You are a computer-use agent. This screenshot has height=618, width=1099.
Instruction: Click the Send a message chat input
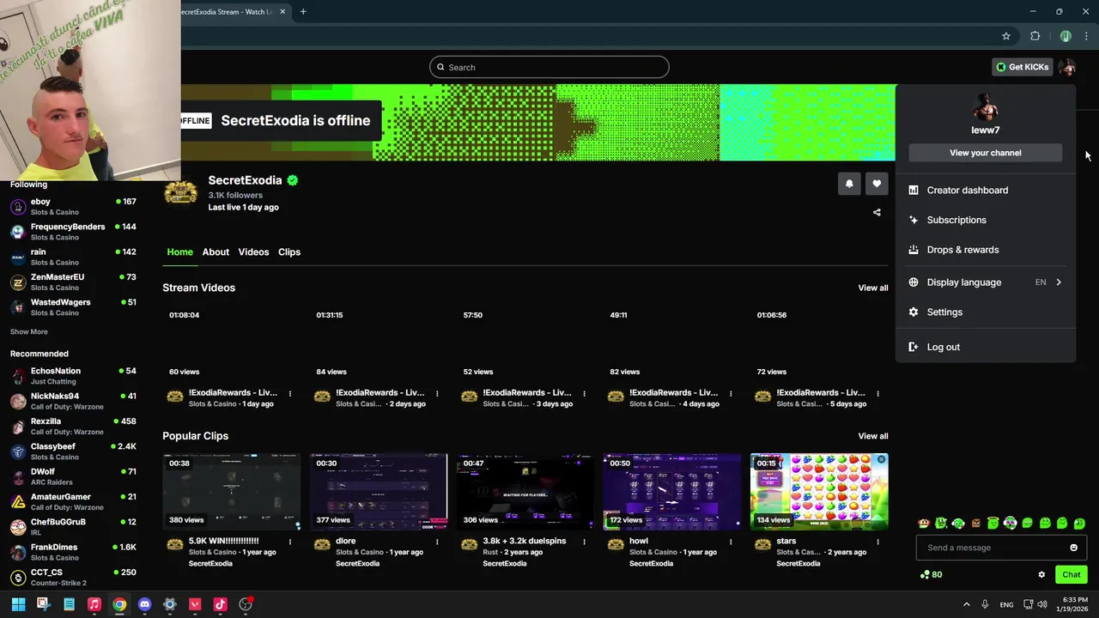tap(1001, 548)
